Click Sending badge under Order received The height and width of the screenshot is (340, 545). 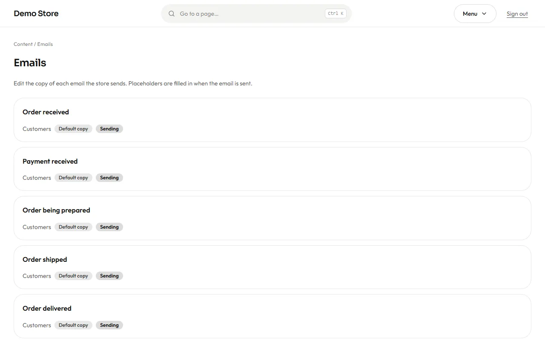pos(109,129)
